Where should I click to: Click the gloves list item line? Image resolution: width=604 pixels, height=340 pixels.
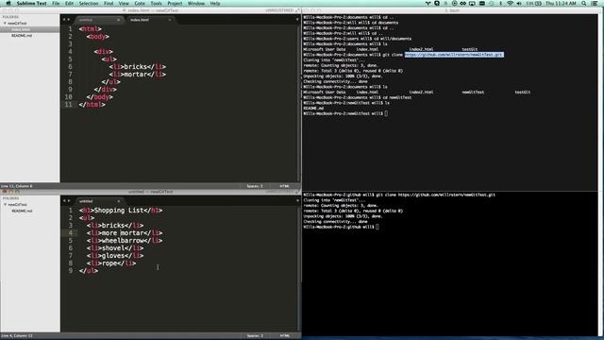click(115, 256)
